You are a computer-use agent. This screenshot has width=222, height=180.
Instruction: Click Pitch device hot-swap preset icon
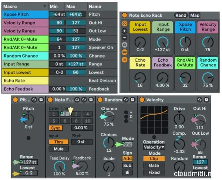tap(34, 100)
